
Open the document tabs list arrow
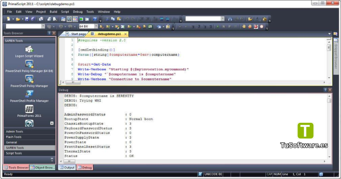329,34
